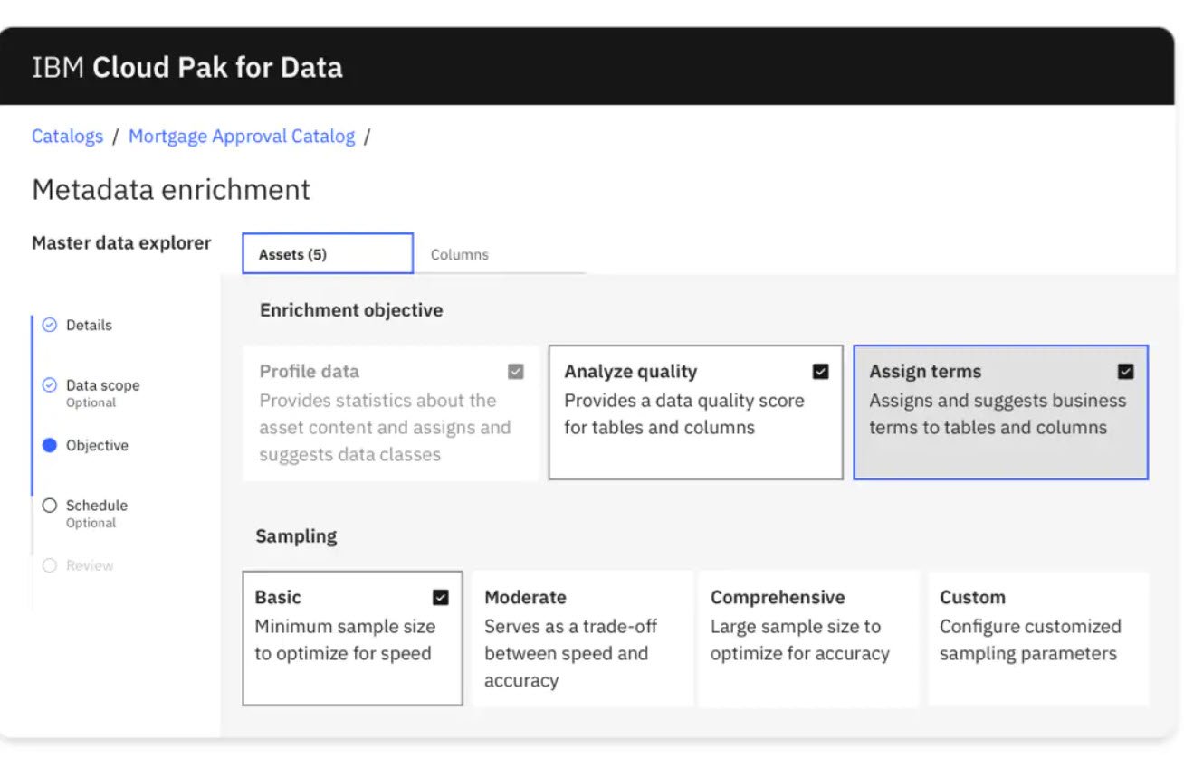
Task: Click 'Provides a data quality score' description
Action: point(684,414)
